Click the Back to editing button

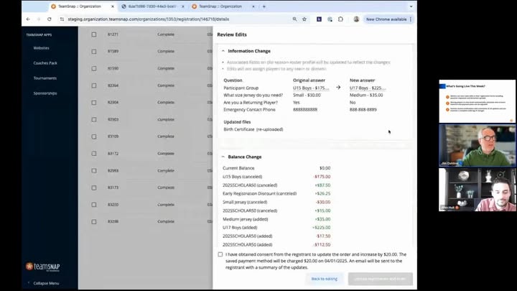[x=324, y=278]
